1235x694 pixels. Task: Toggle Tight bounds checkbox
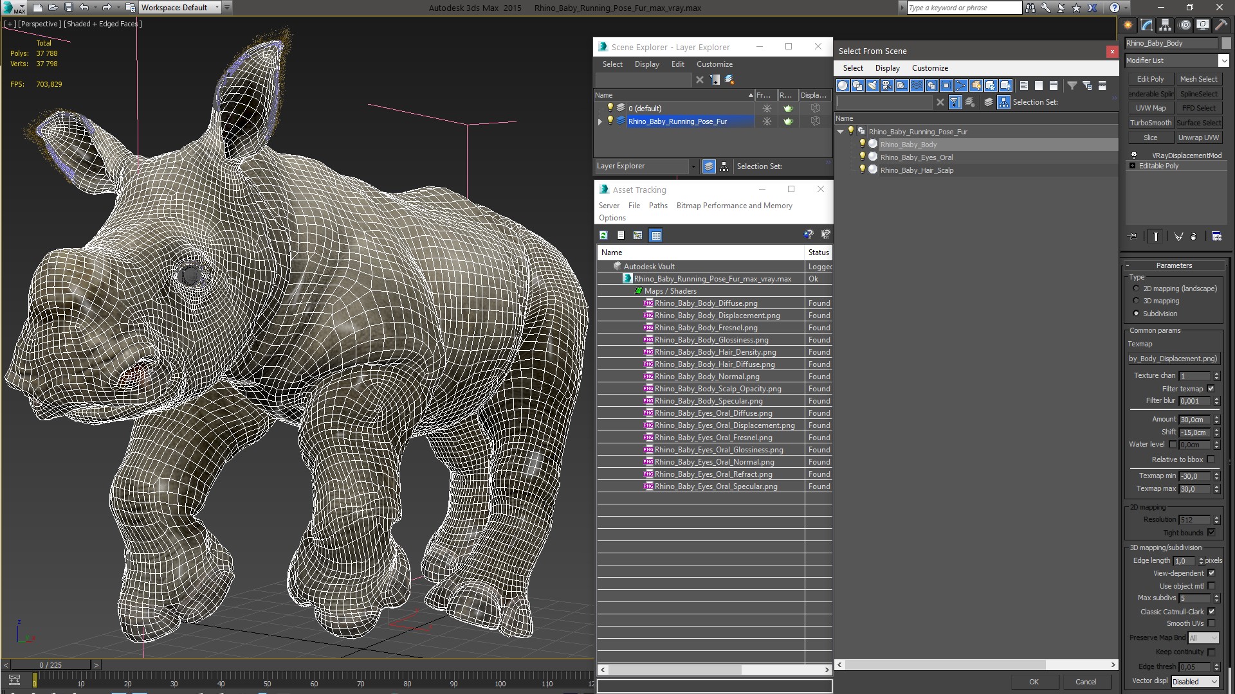point(1211,533)
